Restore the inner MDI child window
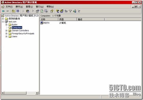Image resolution: width=143 pixels, height=100 pixels. (136, 7)
